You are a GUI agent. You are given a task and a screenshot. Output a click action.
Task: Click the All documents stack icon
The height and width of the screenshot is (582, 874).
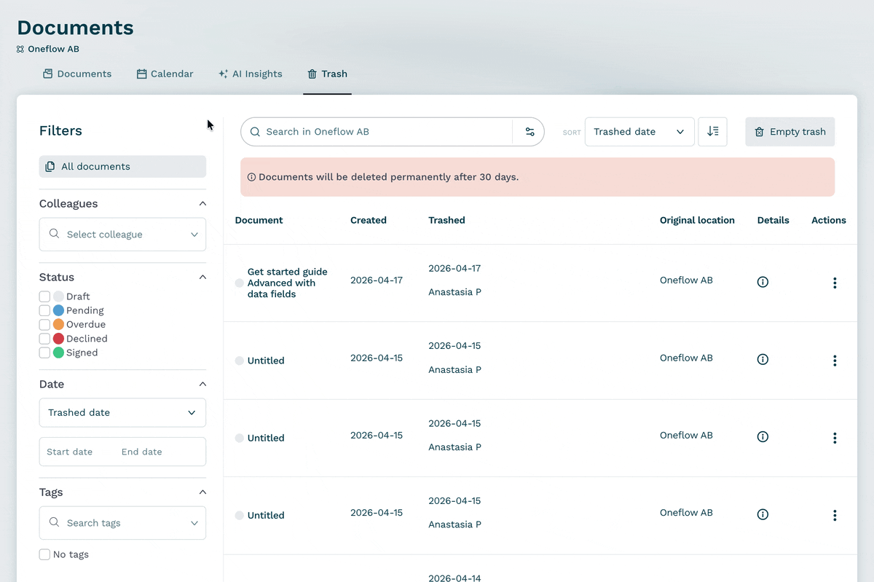(x=50, y=167)
